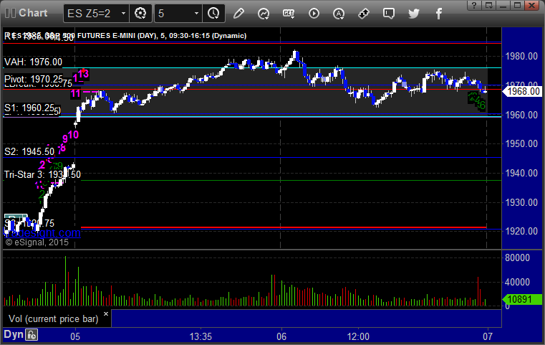
Task: Click the time template clock icon
Action: coord(213,13)
